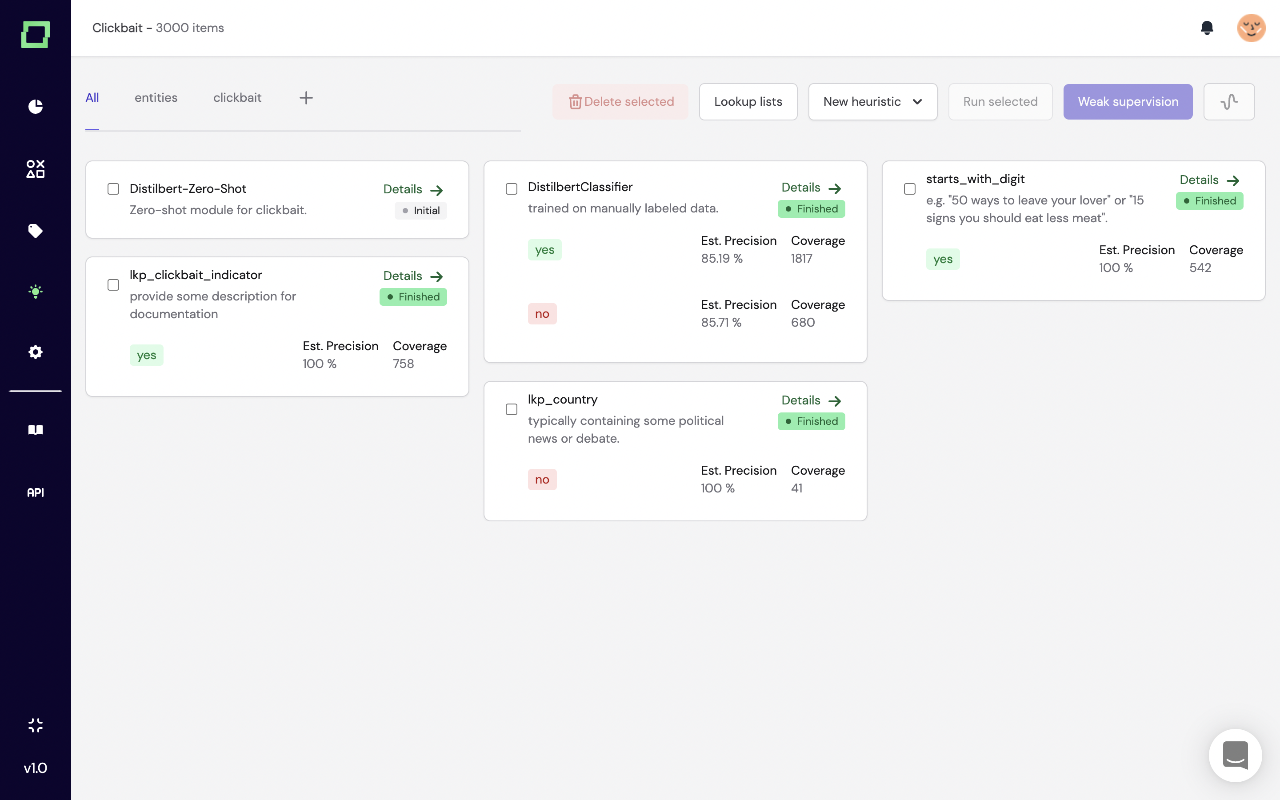
Task: Open the pie chart overview icon in sidebar
Action: click(x=36, y=106)
